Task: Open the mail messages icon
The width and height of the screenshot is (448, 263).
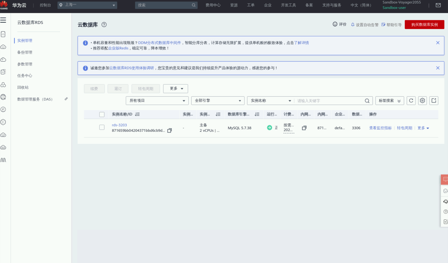Action: pos(438,5)
